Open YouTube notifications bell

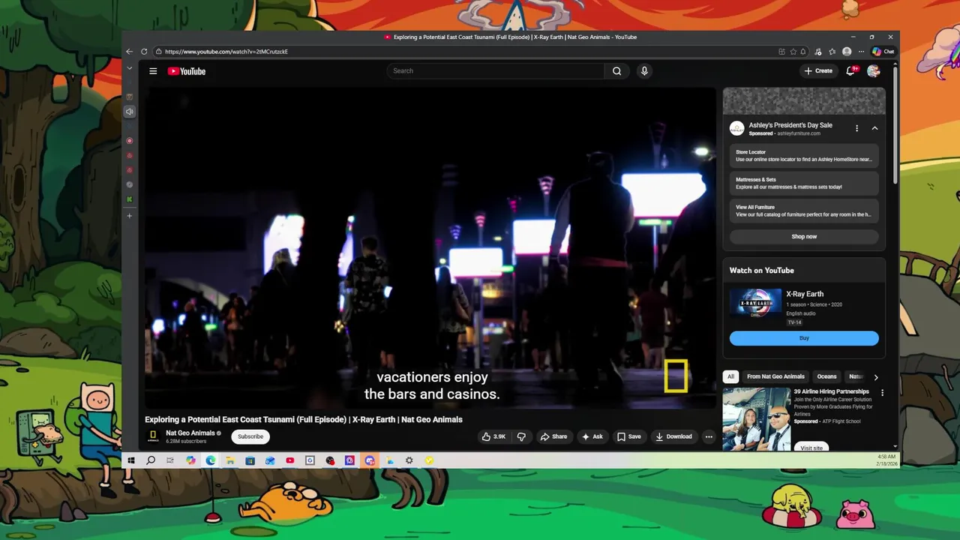click(850, 71)
